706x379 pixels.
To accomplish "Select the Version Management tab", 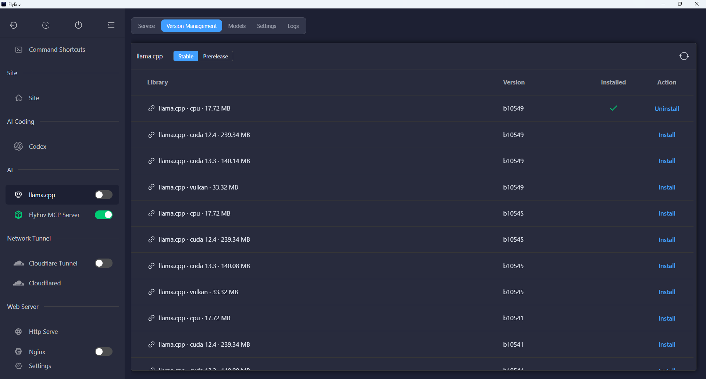I will tap(192, 26).
